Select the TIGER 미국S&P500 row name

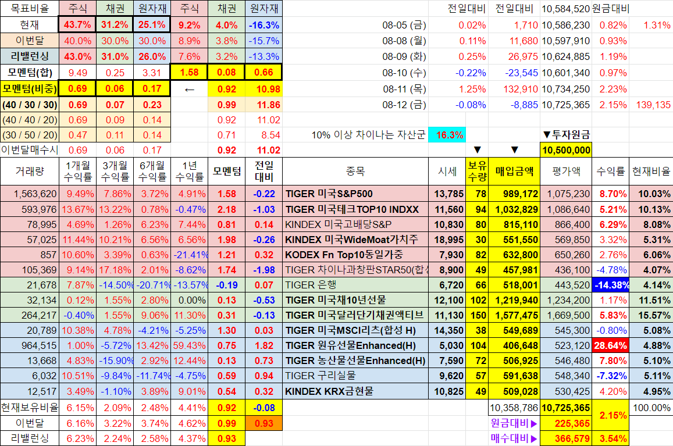click(x=355, y=194)
